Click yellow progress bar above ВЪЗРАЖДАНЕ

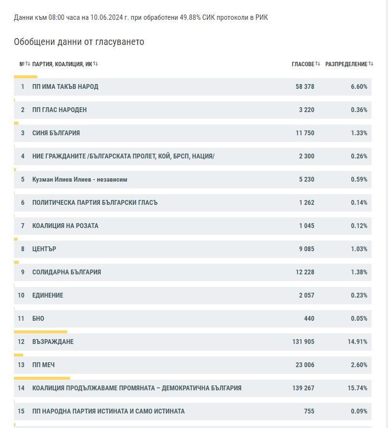coord(41,332)
